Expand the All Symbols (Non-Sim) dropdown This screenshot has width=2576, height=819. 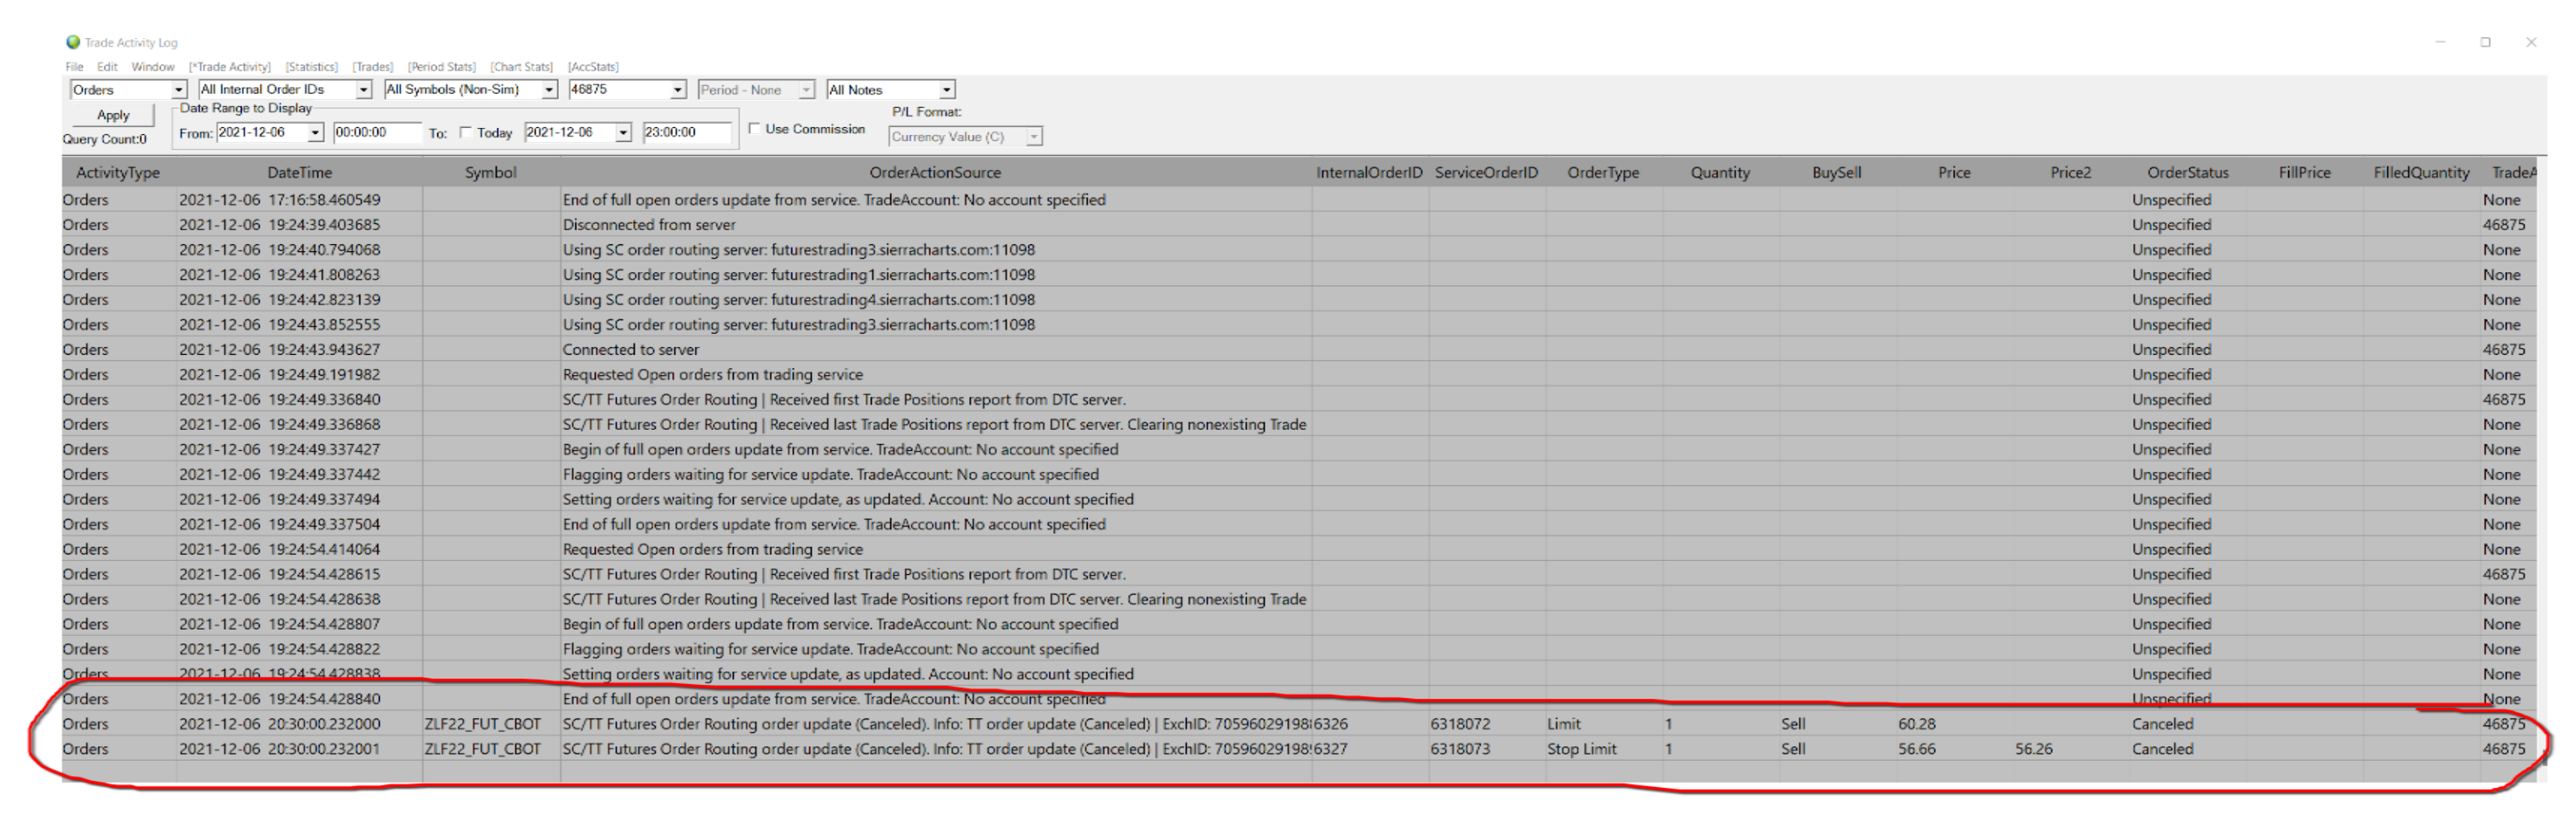click(549, 90)
